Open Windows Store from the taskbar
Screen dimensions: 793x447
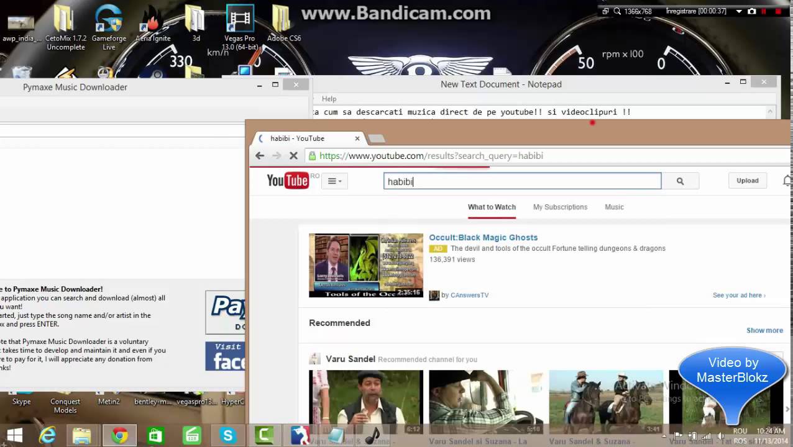pyautogui.click(x=155, y=435)
